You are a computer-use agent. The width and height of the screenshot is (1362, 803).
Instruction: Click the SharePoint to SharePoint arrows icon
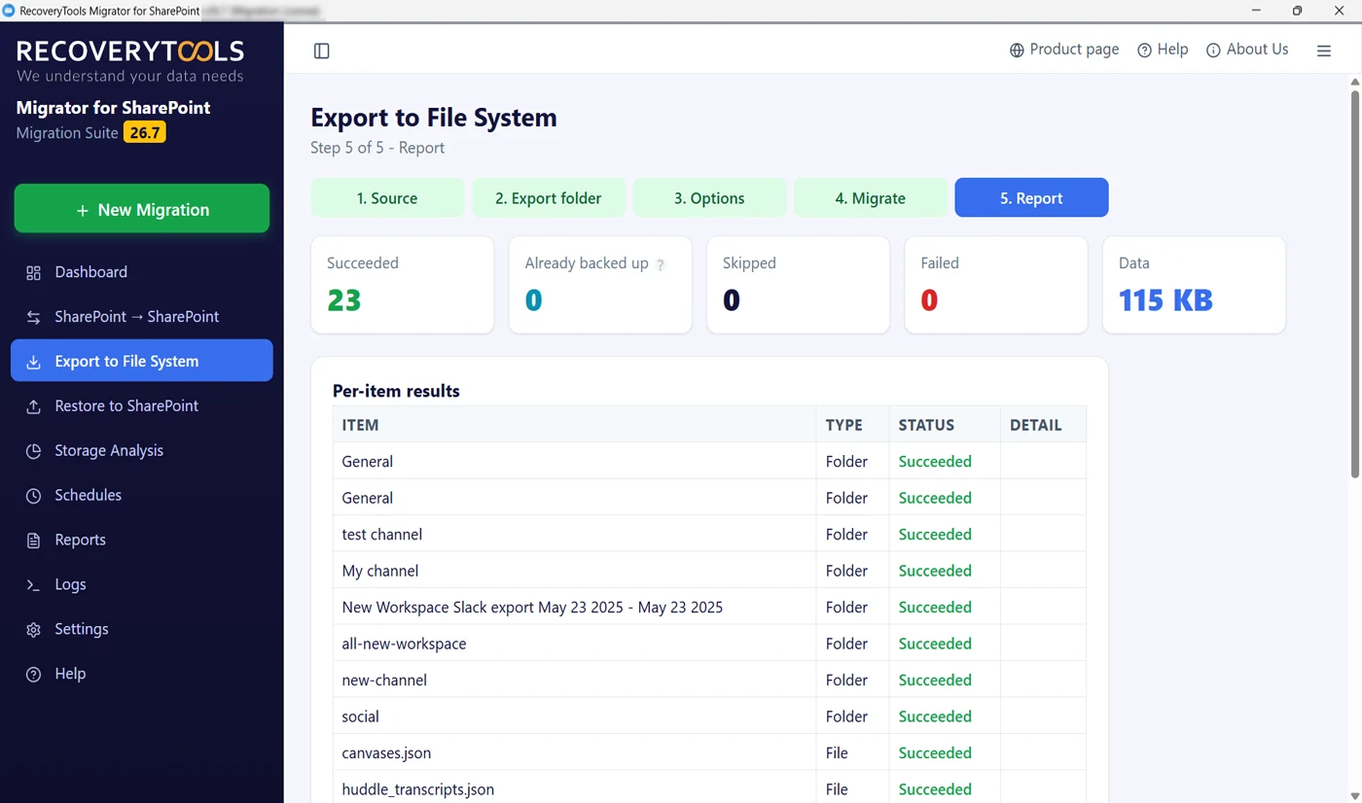(x=33, y=318)
